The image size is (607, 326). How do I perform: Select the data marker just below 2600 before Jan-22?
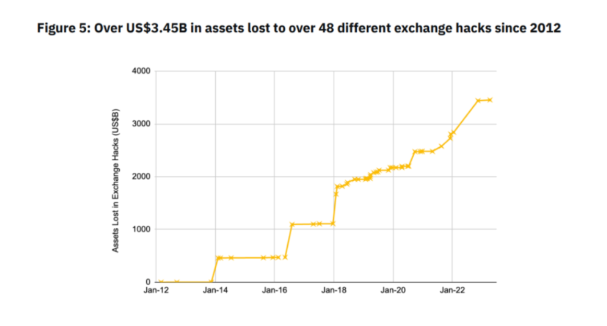(x=441, y=146)
